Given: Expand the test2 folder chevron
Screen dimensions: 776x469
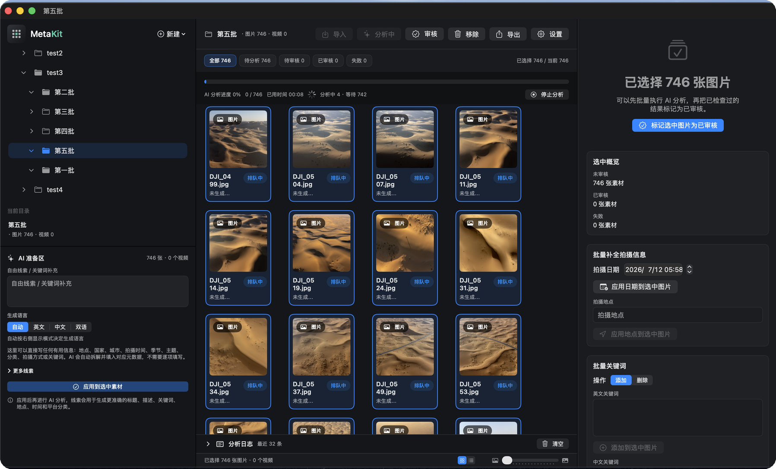Looking at the screenshot, I should tap(24, 53).
